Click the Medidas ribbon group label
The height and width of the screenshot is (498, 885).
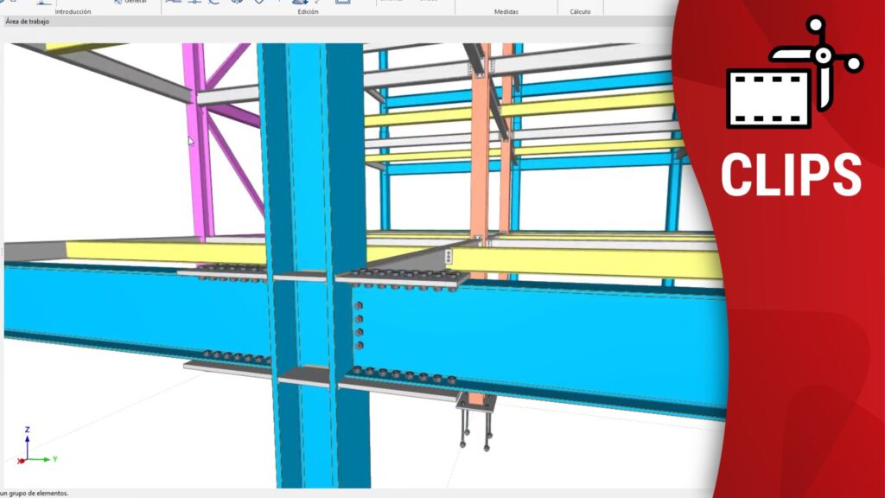pyautogui.click(x=506, y=12)
